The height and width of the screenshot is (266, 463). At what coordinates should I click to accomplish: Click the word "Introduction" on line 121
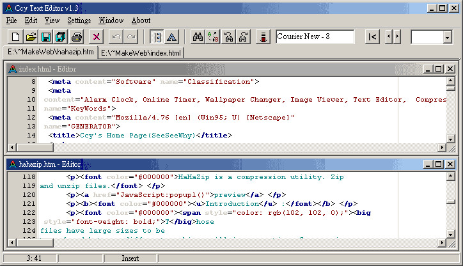click(232, 204)
